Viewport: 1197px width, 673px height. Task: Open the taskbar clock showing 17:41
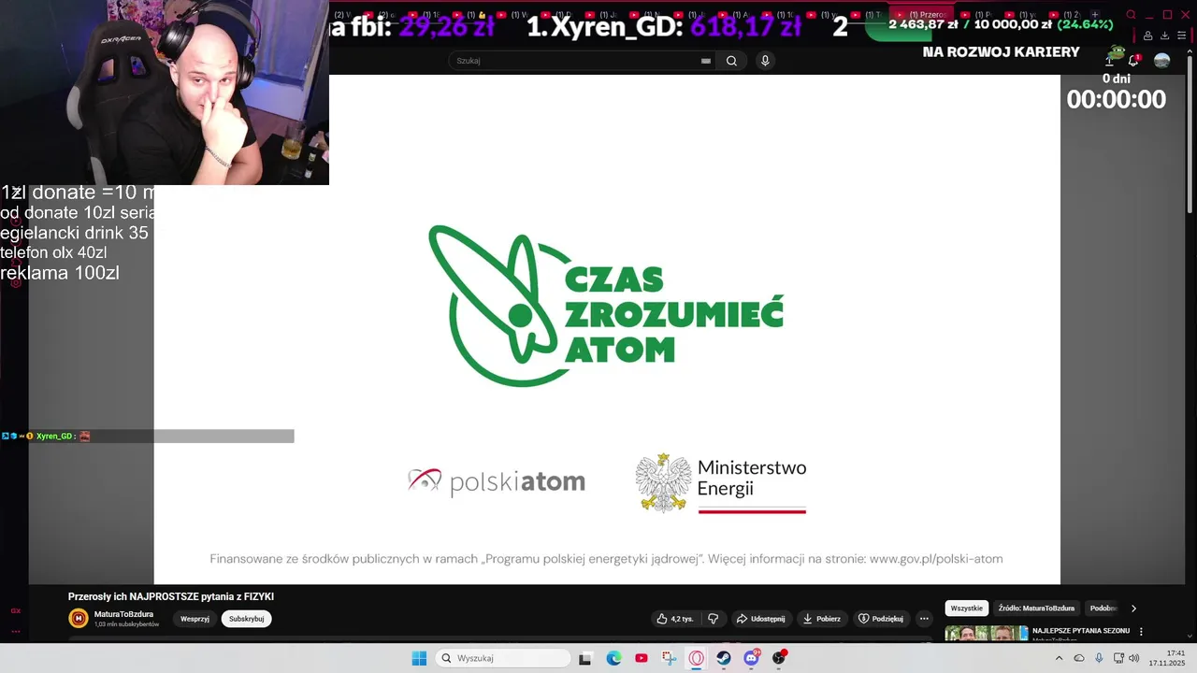pyautogui.click(x=1167, y=658)
